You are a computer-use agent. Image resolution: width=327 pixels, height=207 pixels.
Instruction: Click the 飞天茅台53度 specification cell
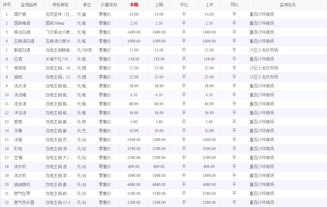(x=60, y=32)
